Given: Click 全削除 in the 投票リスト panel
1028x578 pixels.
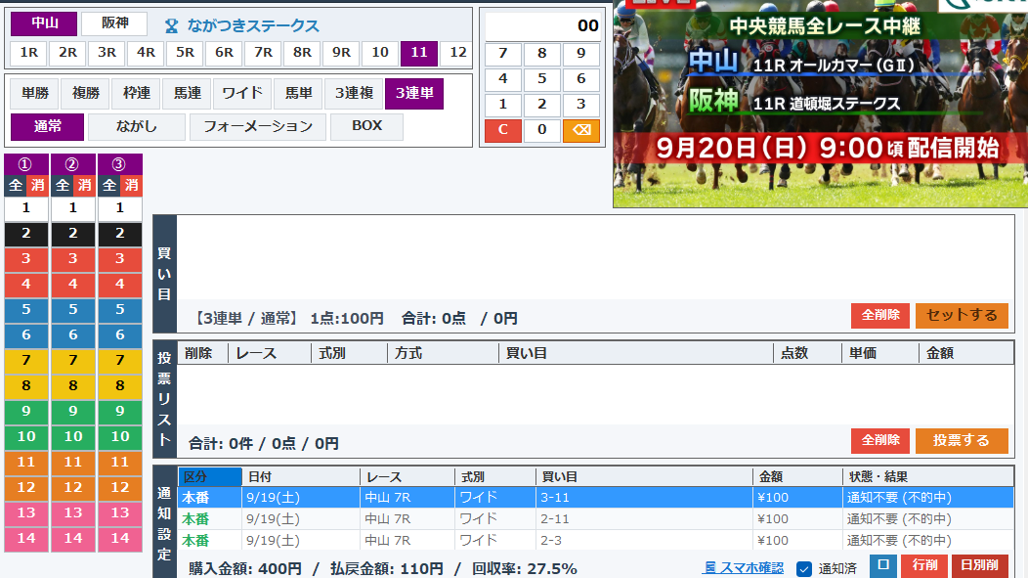Looking at the screenshot, I should [879, 440].
